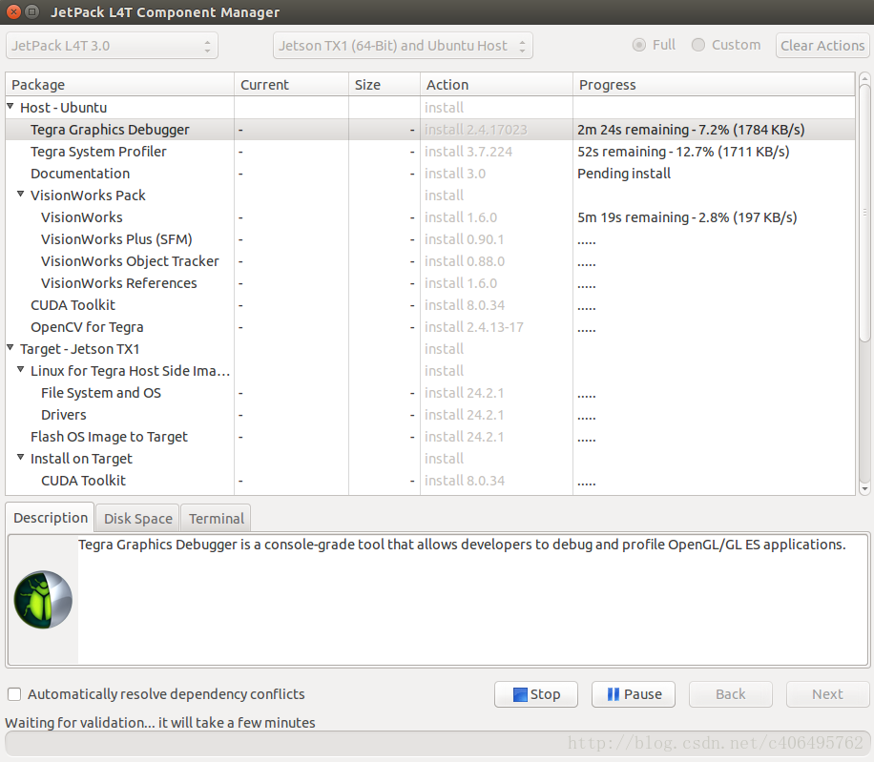The width and height of the screenshot is (874, 762).
Task: Click the Tegra Graphics Debugger beetle icon
Action: coord(43,599)
